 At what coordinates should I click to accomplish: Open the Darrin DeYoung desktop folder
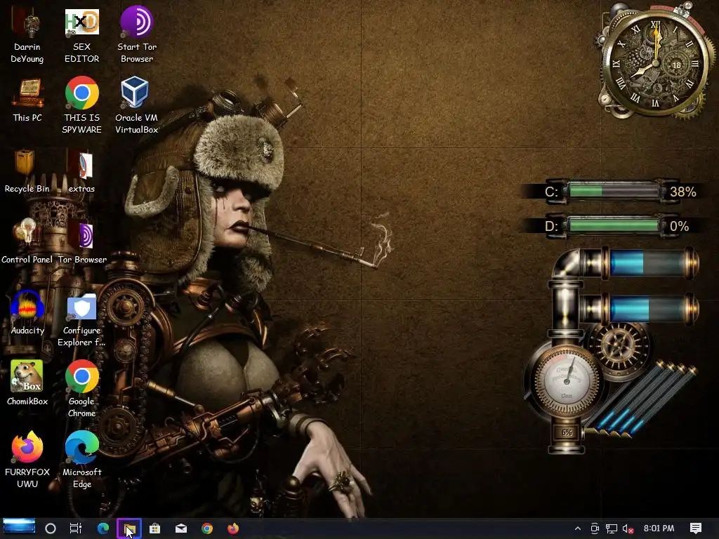27,35
